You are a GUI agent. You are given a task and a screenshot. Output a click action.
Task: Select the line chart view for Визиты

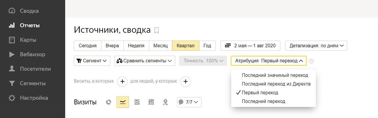coord(123,102)
